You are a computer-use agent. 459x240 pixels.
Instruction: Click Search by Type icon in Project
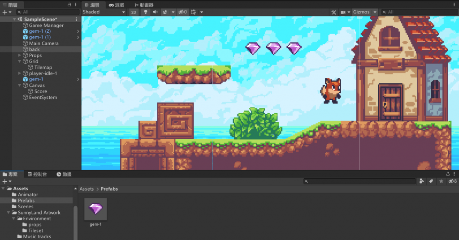click(421, 181)
